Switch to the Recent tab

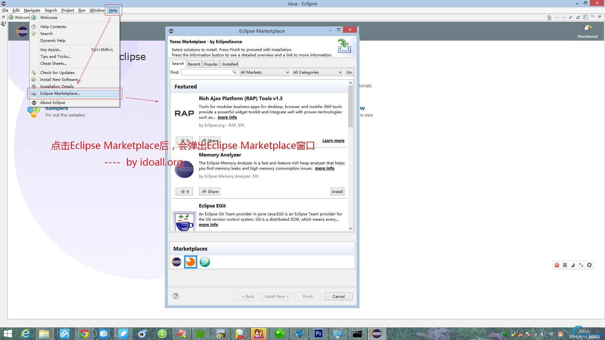(x=194, y=64)
